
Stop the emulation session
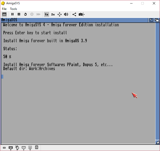point(19,14)
